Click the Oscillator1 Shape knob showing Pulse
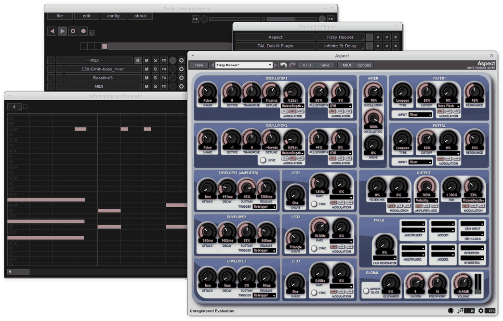The image size is (503, 321). point(207,92)
